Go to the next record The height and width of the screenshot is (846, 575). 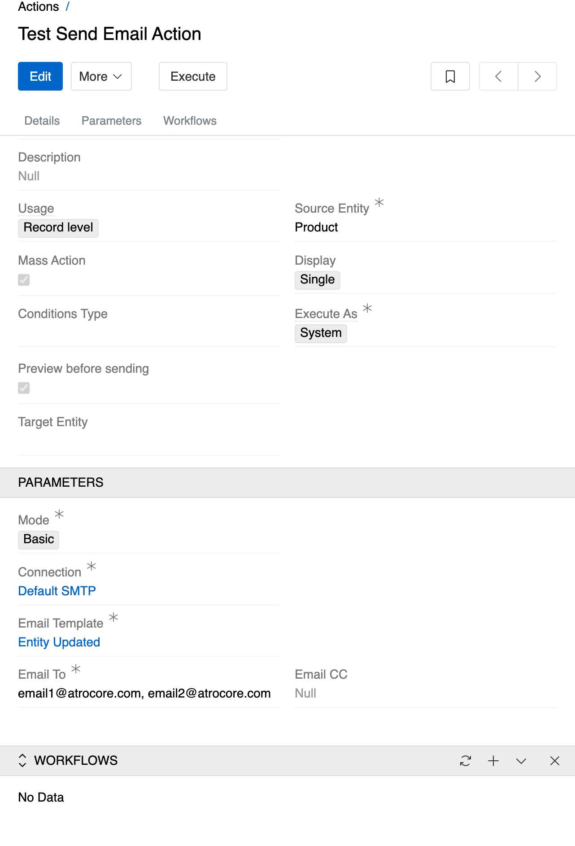pos(537,76)
